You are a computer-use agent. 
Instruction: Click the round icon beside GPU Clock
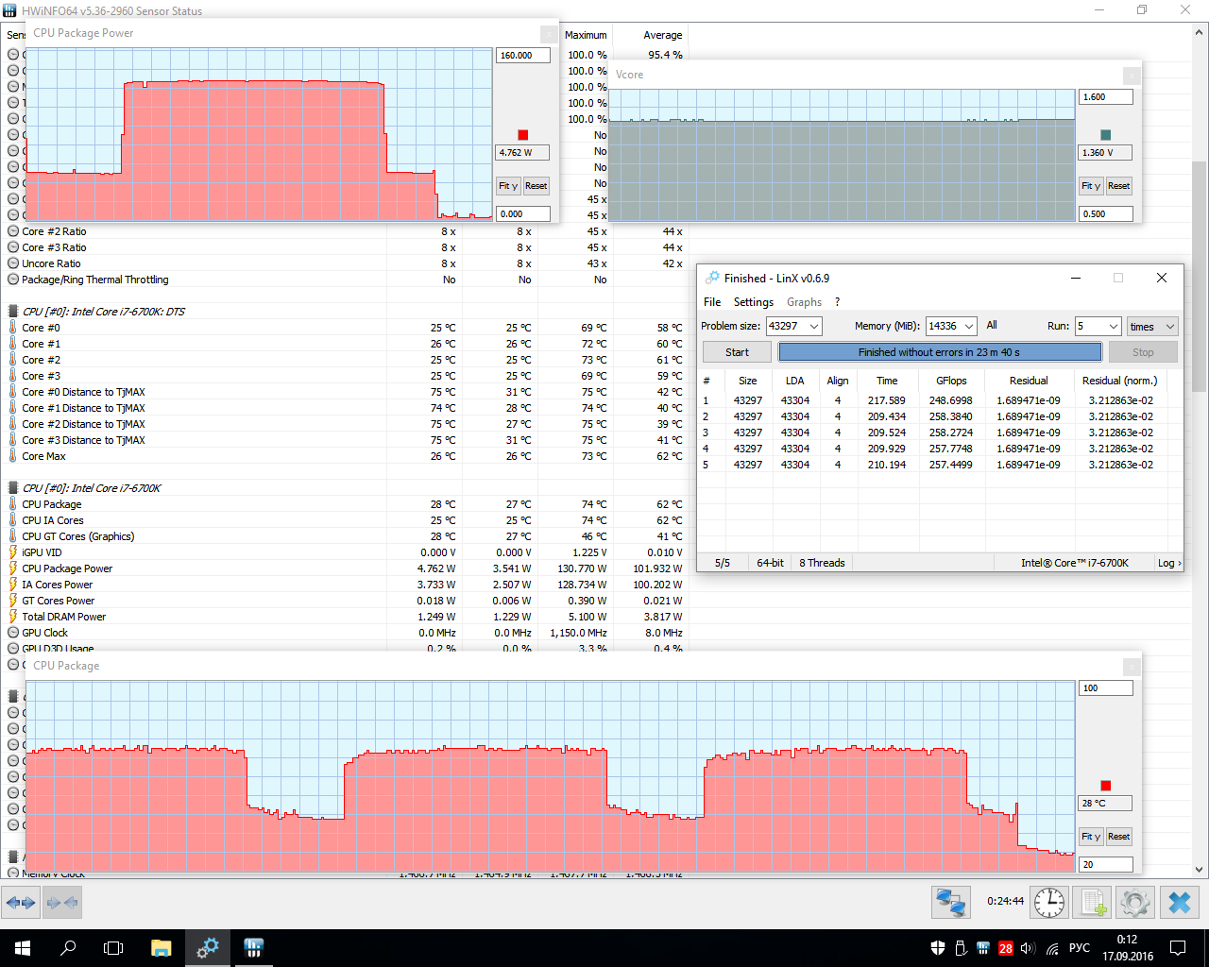pyautogui.click(x=13, y=633)
